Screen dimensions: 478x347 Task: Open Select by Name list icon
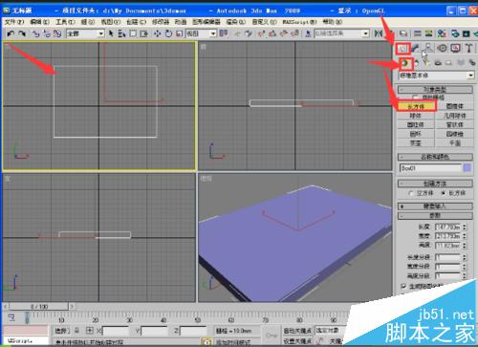point(121,33)
